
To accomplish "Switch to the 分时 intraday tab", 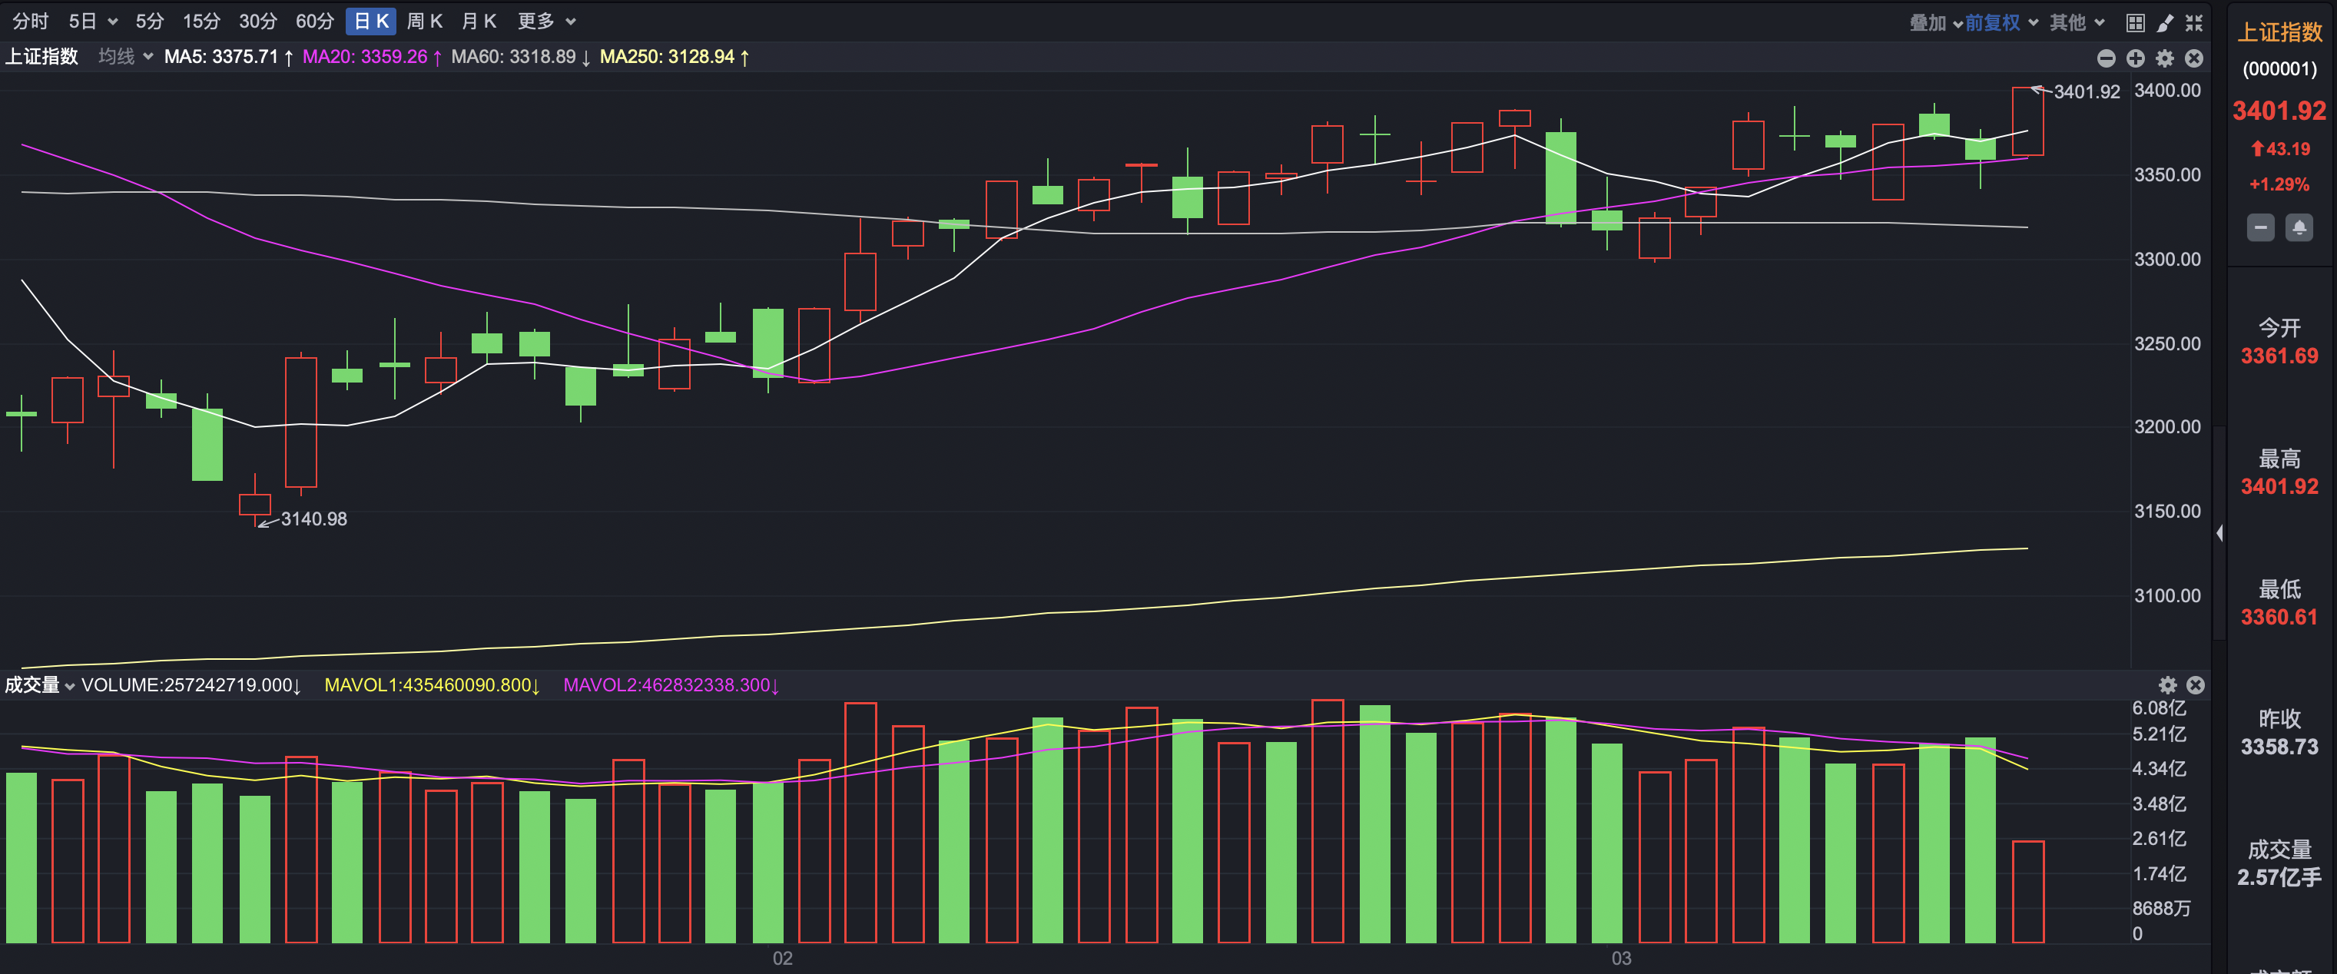I will (30, 21).
